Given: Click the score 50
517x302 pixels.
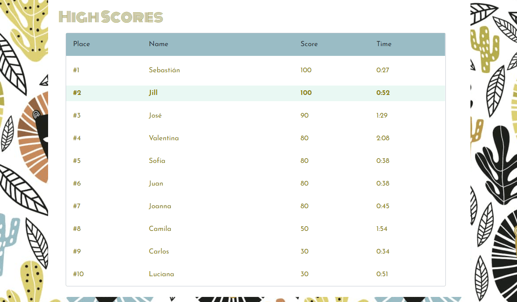Looking at the screenshot, I should [x=304, y=229].
